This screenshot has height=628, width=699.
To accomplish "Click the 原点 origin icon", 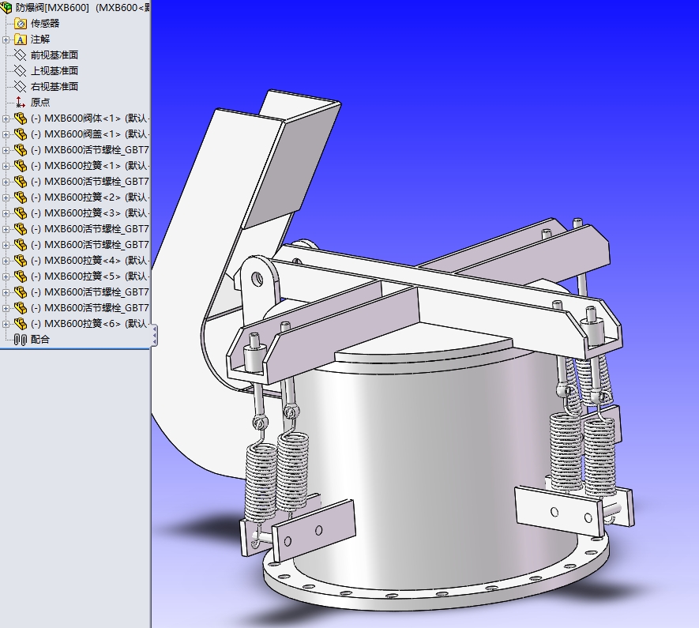I will 20,103.
